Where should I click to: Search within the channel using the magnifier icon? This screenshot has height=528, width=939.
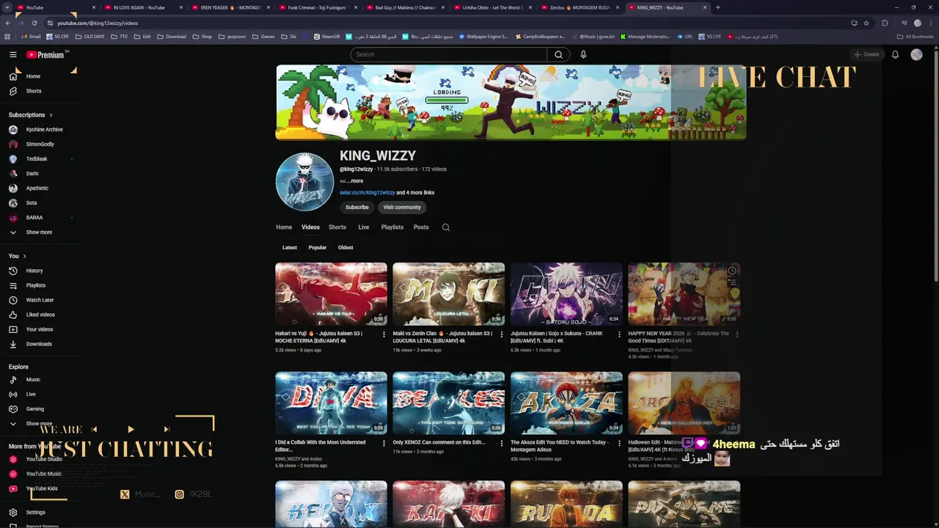pos(445,227)
